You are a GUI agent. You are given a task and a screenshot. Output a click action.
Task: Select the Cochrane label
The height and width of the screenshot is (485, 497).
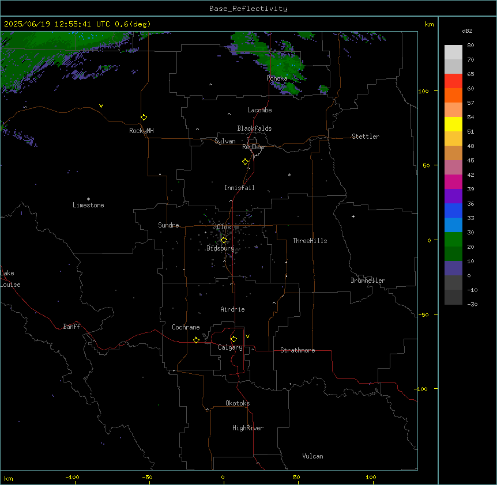click(x=186, y=327)
